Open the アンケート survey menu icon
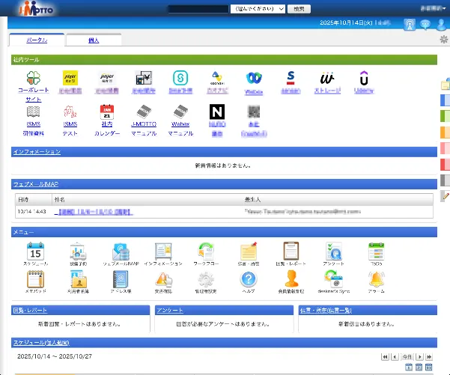 pos(334,251)
